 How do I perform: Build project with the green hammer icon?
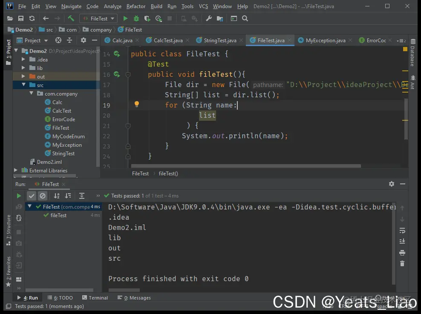pyautogui.click(x=71, y=18)
